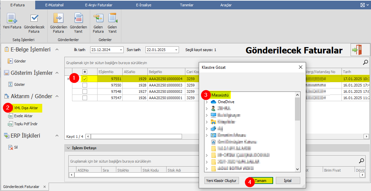Open the İlk tarih date dropdown
Screen dimensions: 371x191
pos(121,50)
